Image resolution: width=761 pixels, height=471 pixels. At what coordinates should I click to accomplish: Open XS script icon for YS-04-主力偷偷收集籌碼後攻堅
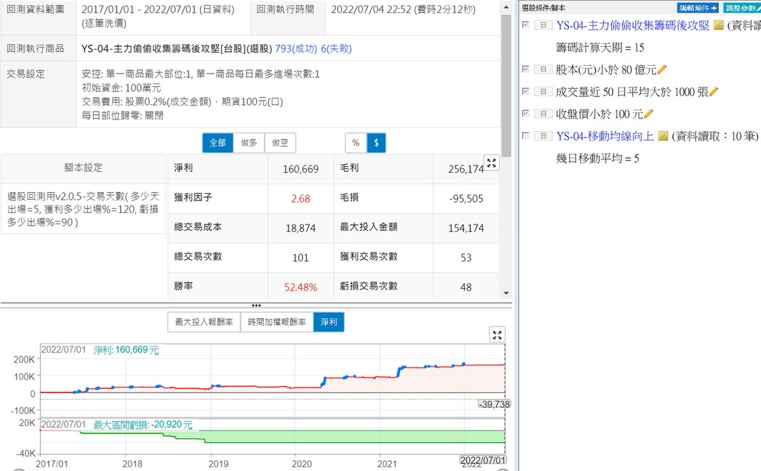[719, 25]
